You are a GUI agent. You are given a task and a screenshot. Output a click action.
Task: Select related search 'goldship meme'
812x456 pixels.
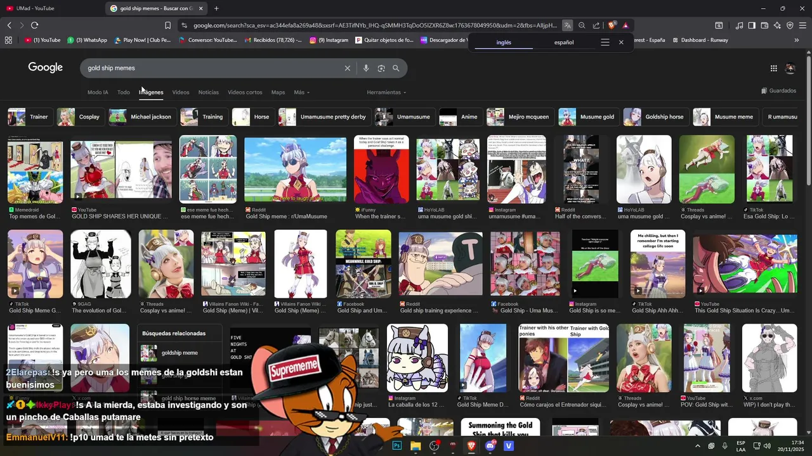pyautogui.click(x=179, y=353)
